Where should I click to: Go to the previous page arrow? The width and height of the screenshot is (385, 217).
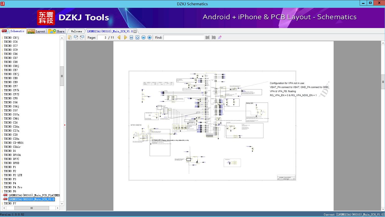click(x=119, y=37)
